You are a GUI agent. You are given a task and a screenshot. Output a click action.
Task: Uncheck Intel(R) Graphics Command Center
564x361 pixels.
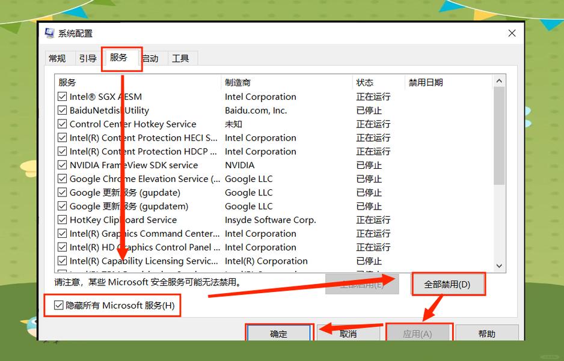coord(62,233)
